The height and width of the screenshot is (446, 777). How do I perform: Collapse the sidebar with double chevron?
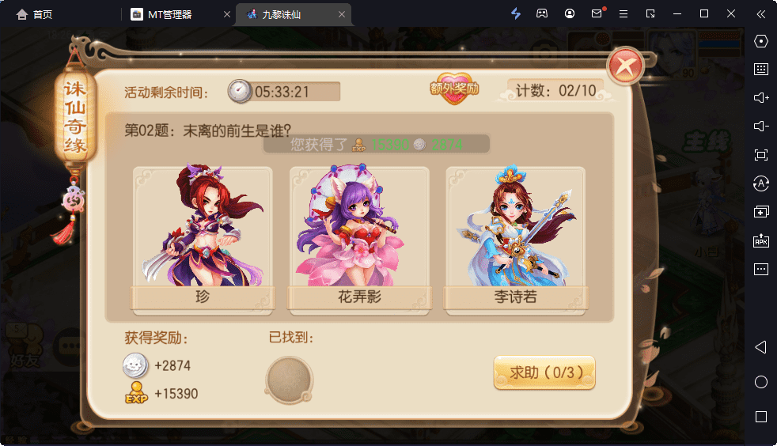(x=760, y=14)
